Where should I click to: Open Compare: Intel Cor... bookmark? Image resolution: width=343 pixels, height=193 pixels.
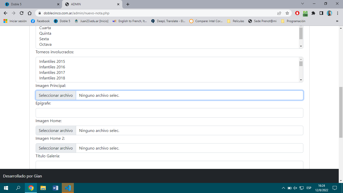coord(206,21)
